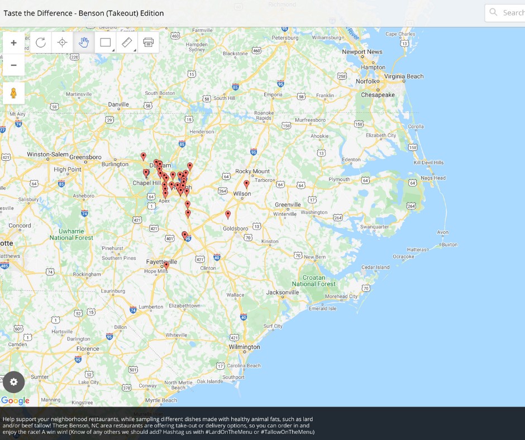Zoom in with the plus button
Screen dimensions: 525x440
pyautogui.click(x=14, y=43)
